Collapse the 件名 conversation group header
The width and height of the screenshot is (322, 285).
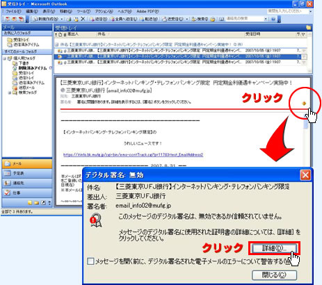(57, 44)
